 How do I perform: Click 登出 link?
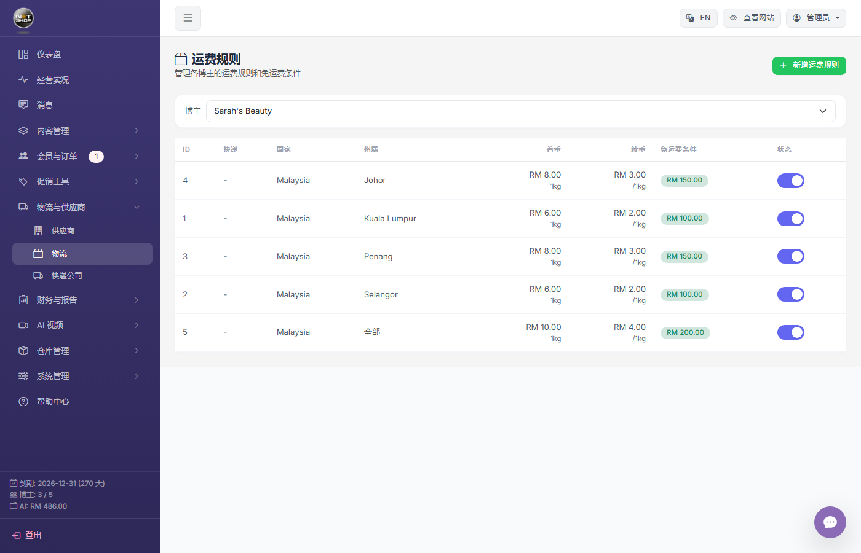pos(27,536)
